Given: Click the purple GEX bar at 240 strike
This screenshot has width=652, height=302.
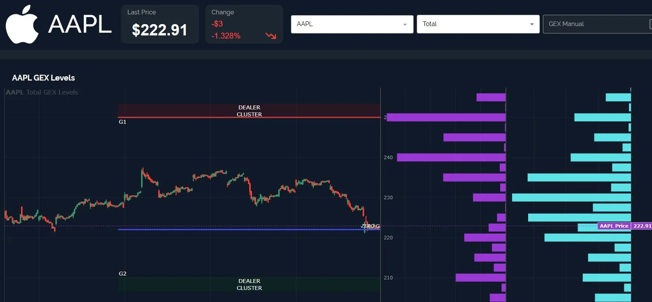Looking at the screenshot, I should (x=451, y=158).
